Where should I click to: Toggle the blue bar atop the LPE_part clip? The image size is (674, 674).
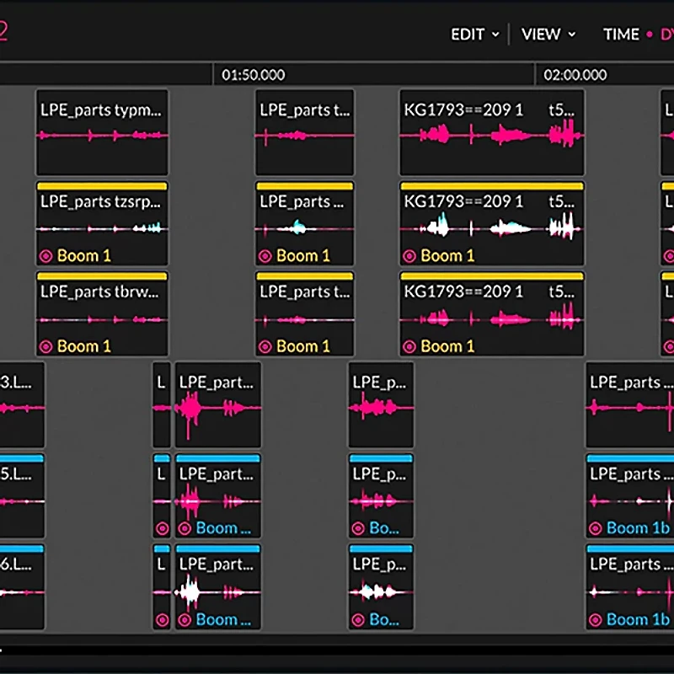217,456
